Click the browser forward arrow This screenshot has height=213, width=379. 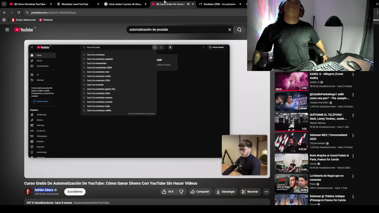tap(12, 12)
